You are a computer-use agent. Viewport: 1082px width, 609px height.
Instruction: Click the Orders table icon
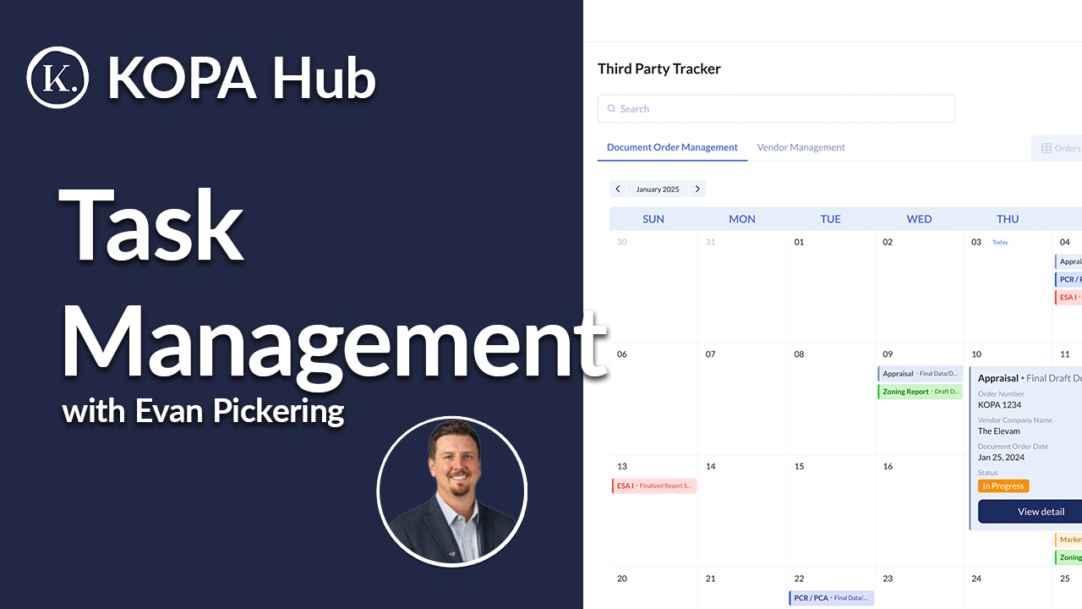point(1046,148)
